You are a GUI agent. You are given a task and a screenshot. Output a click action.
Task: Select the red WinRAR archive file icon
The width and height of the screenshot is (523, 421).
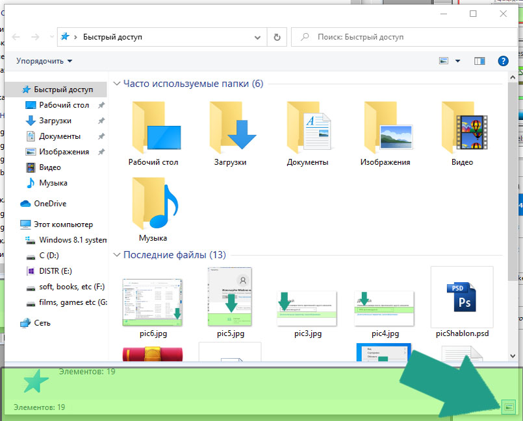153,354
